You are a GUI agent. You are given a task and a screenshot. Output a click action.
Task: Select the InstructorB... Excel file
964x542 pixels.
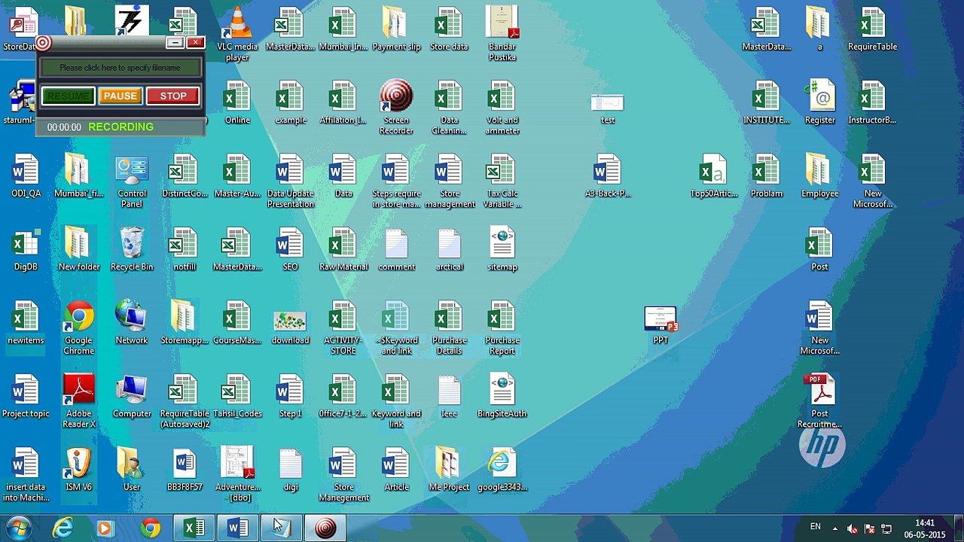pyautogui.click(x=872, y=102)
